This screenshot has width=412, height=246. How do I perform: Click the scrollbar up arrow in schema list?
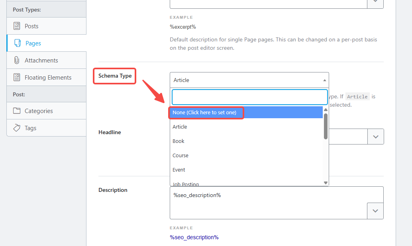click(x=326, y=110)
